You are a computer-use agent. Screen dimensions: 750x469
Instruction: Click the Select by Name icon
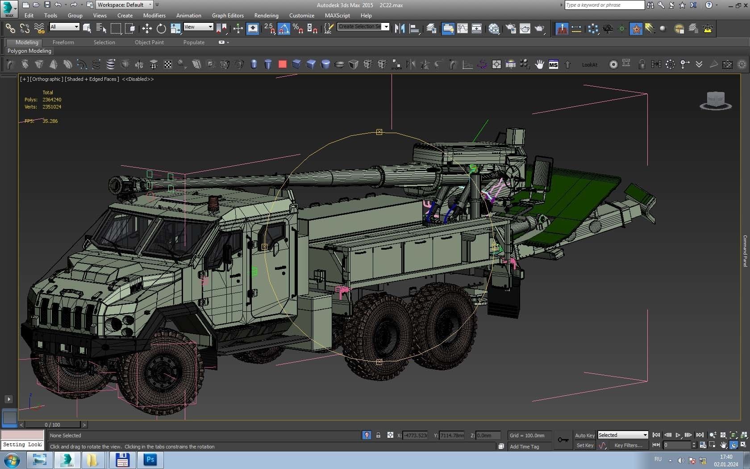[x=101, y=29]
